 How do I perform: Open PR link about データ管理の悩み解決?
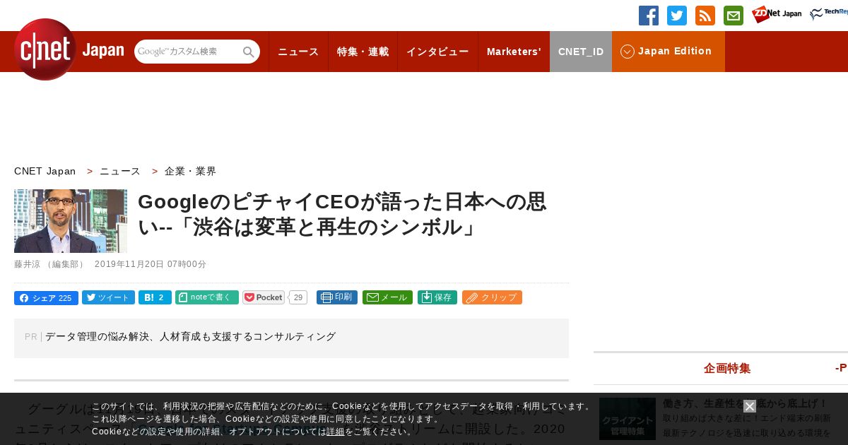coord(190,337)
